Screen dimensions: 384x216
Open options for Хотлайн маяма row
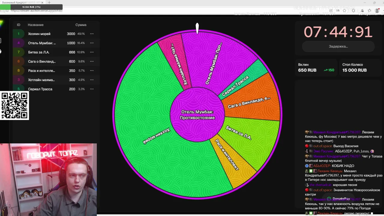click(92, 80)
